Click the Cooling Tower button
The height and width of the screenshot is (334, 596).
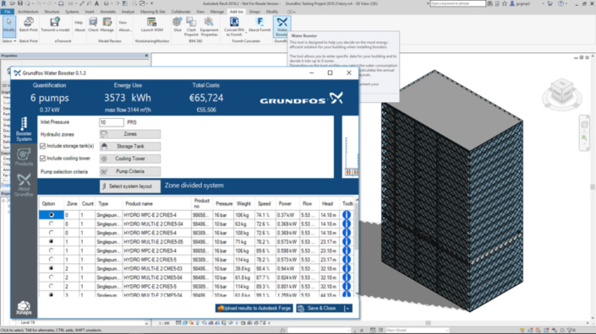[x=130, y=159]
